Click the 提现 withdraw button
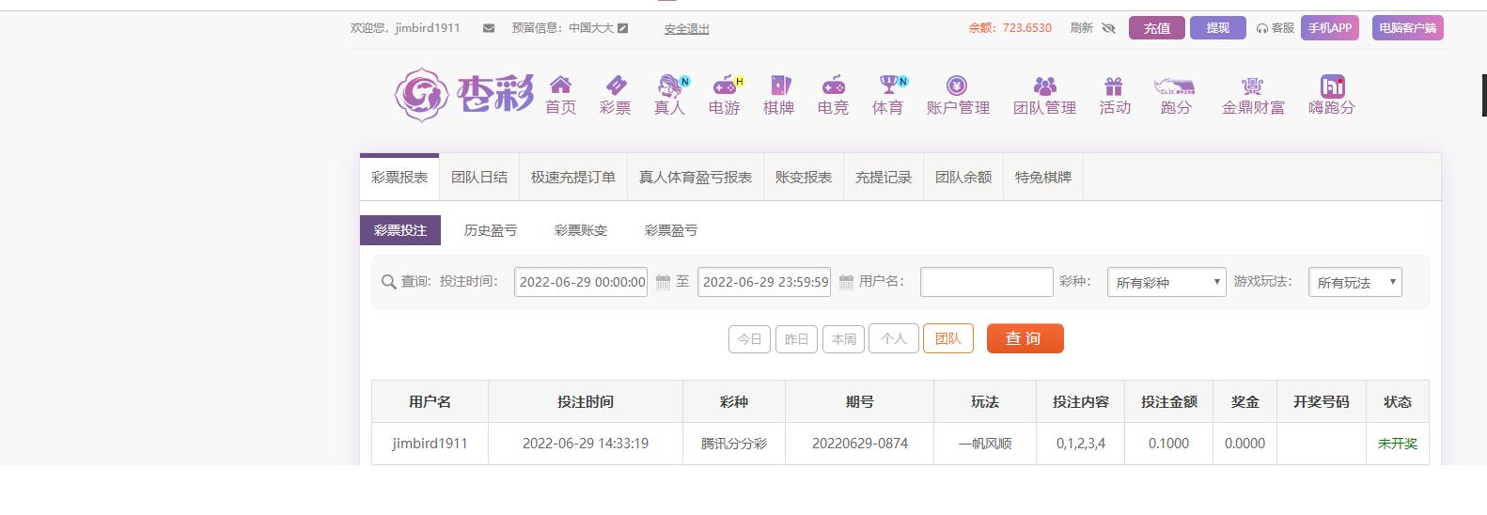1487x515 pixels. tap(1218, 28)
